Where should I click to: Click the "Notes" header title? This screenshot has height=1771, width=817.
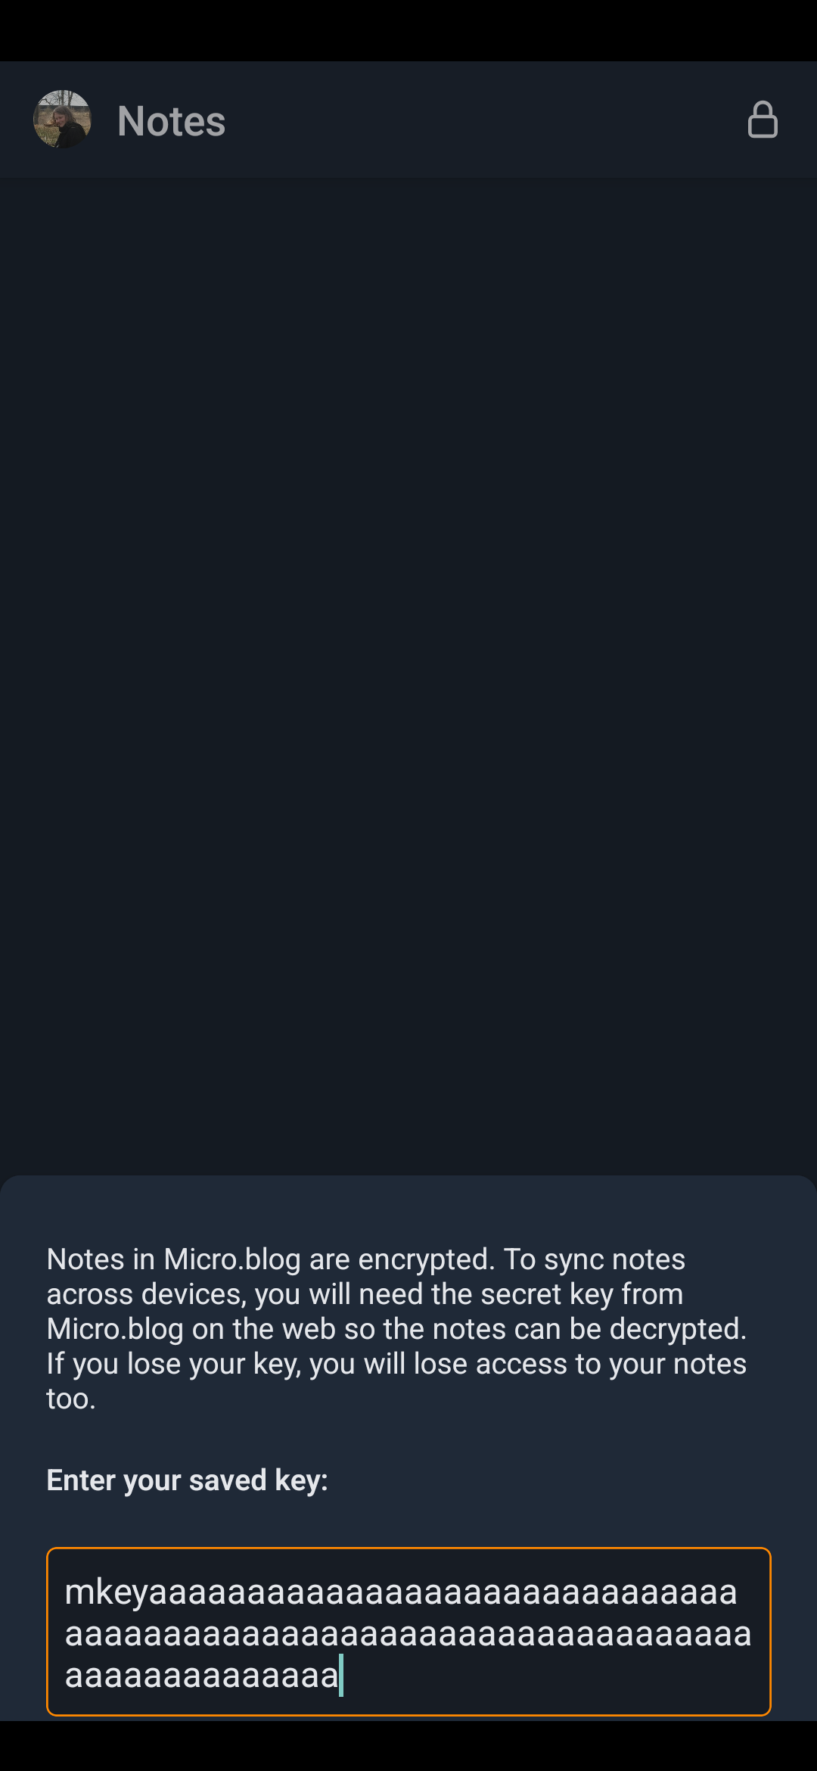click(172, 121)
